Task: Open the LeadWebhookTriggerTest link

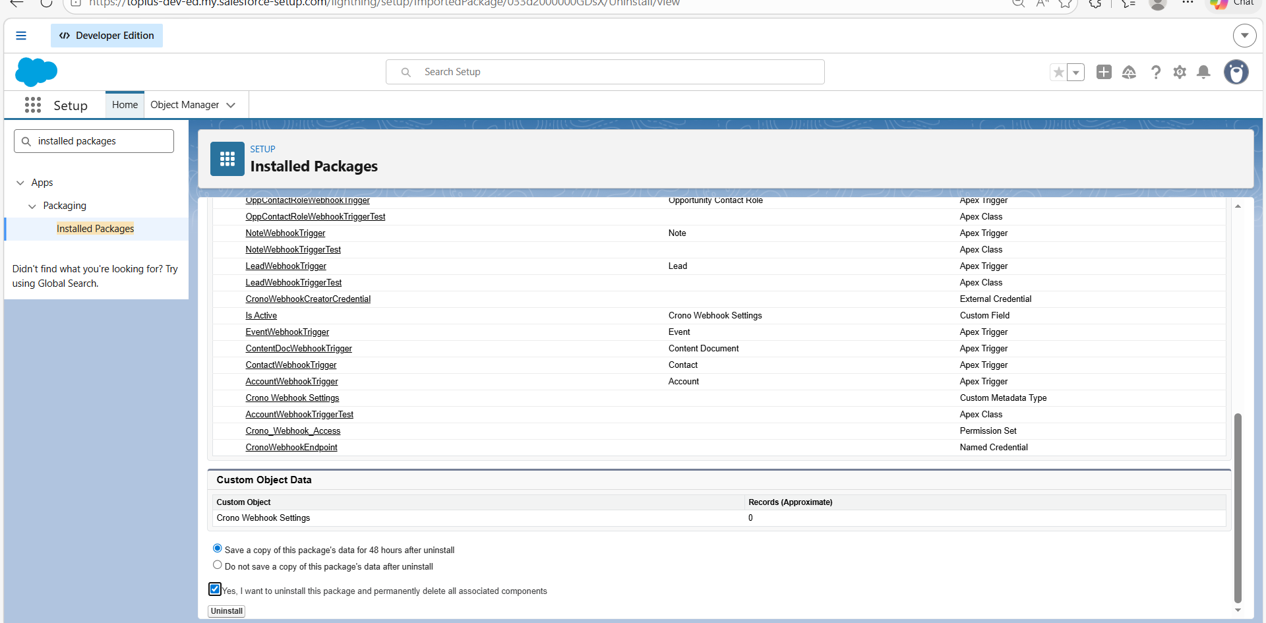Action: point(293,283)
